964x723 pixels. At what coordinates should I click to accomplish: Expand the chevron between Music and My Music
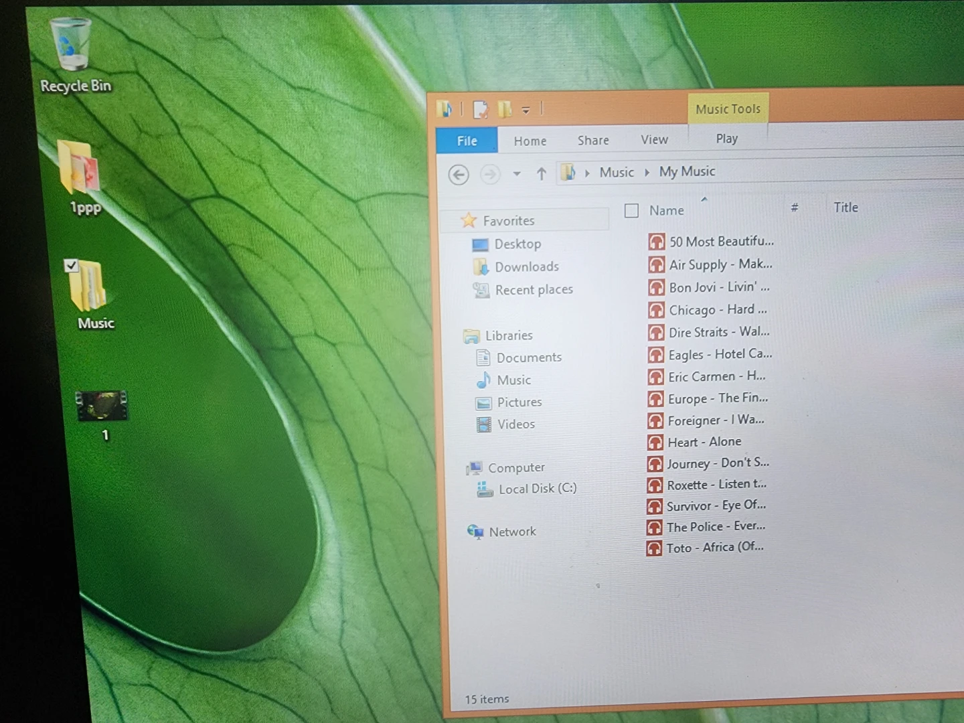click(x=647, y=172)
